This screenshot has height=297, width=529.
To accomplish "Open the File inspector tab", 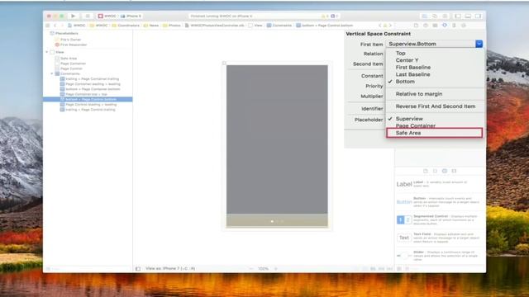I will click(416, 26).
